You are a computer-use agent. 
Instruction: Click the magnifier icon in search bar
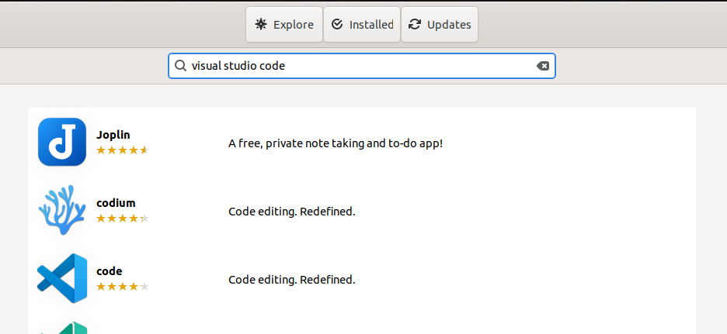click(180, 66)
